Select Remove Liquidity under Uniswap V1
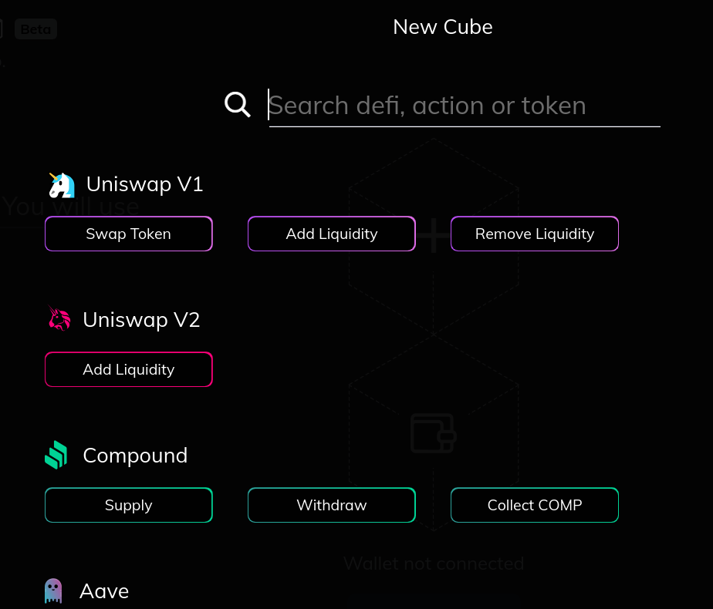This screenshot has height=609, width=713. click(x=534, y=234)
